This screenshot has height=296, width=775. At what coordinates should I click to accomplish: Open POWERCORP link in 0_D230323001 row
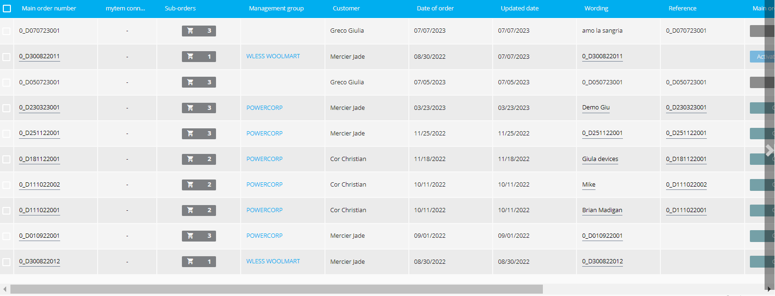(264, 108)
